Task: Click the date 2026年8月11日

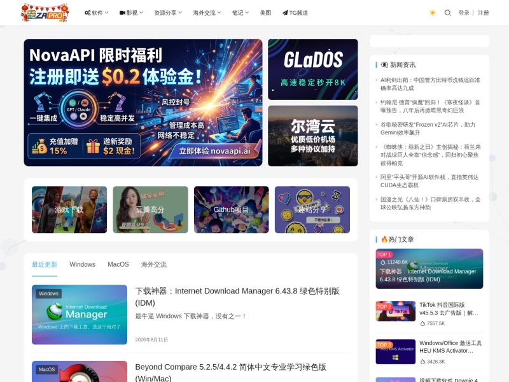Action: (151, 340)
